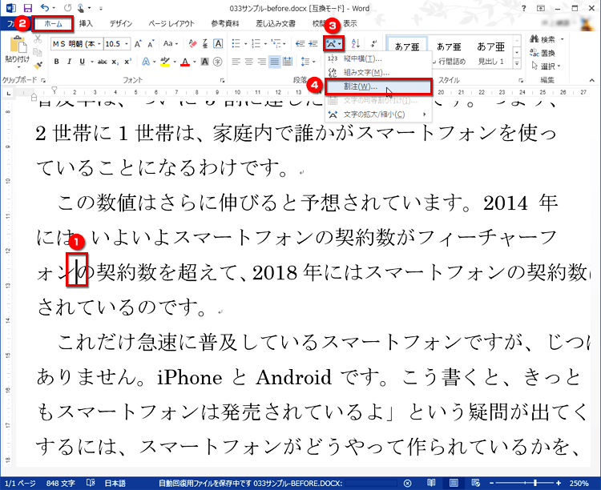Click the Character Border icon

(x=218, y=44)
